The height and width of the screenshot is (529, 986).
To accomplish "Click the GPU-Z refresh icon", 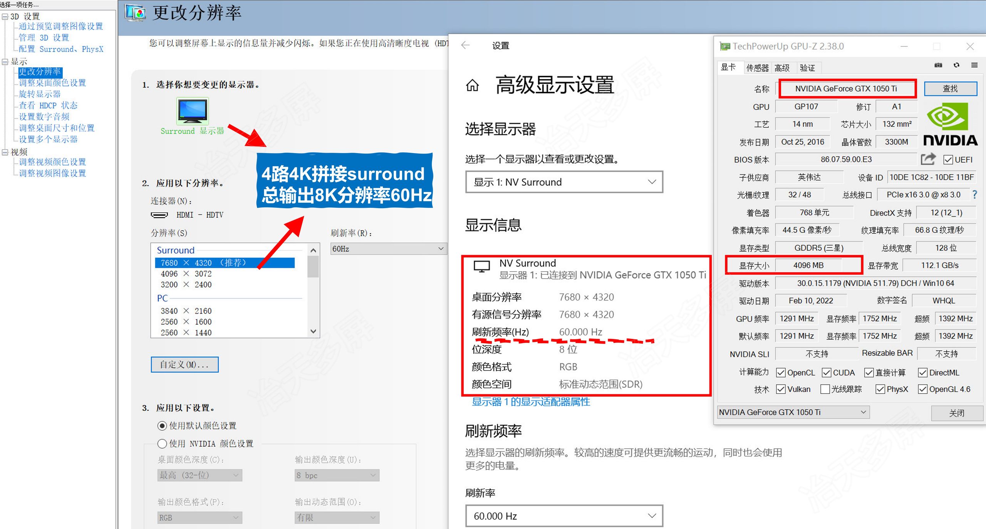I will point(957,65).
